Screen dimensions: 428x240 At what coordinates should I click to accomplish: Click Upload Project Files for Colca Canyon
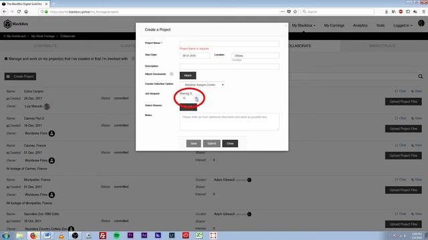click(x=403, y=101)
